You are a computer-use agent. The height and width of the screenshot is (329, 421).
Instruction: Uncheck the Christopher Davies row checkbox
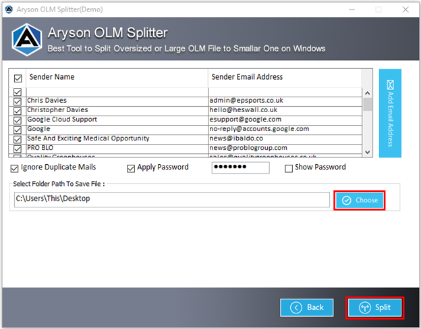[18, 111]
